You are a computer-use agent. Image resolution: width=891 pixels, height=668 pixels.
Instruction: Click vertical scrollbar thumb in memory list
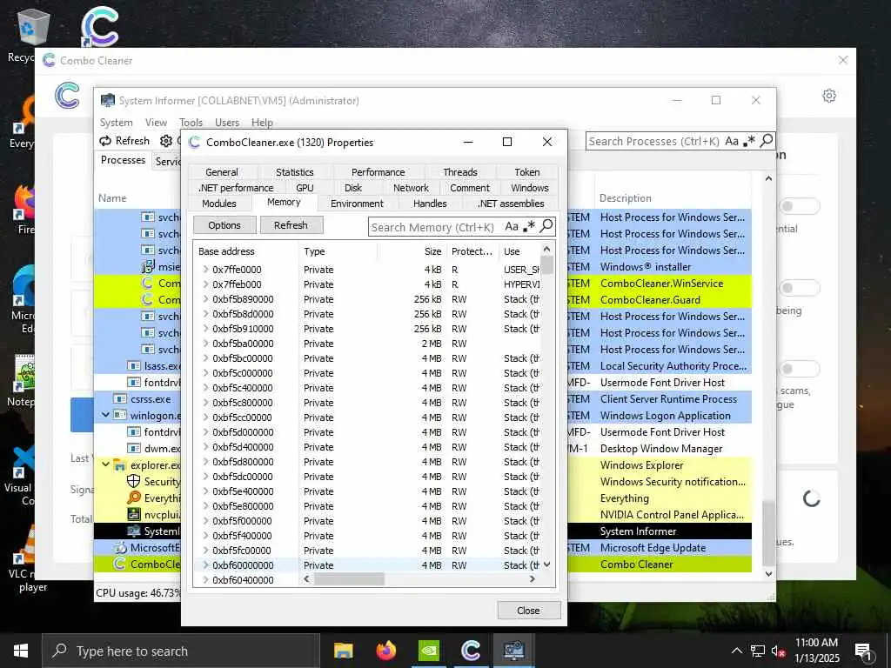[546, 264]
